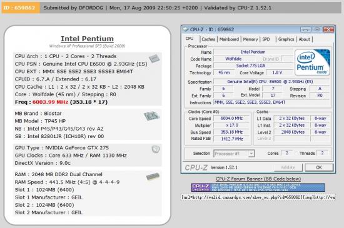Viewport: 344px width, 228px height.
Task: Click the OK button in CPU-Z
Action: point(319,167)
